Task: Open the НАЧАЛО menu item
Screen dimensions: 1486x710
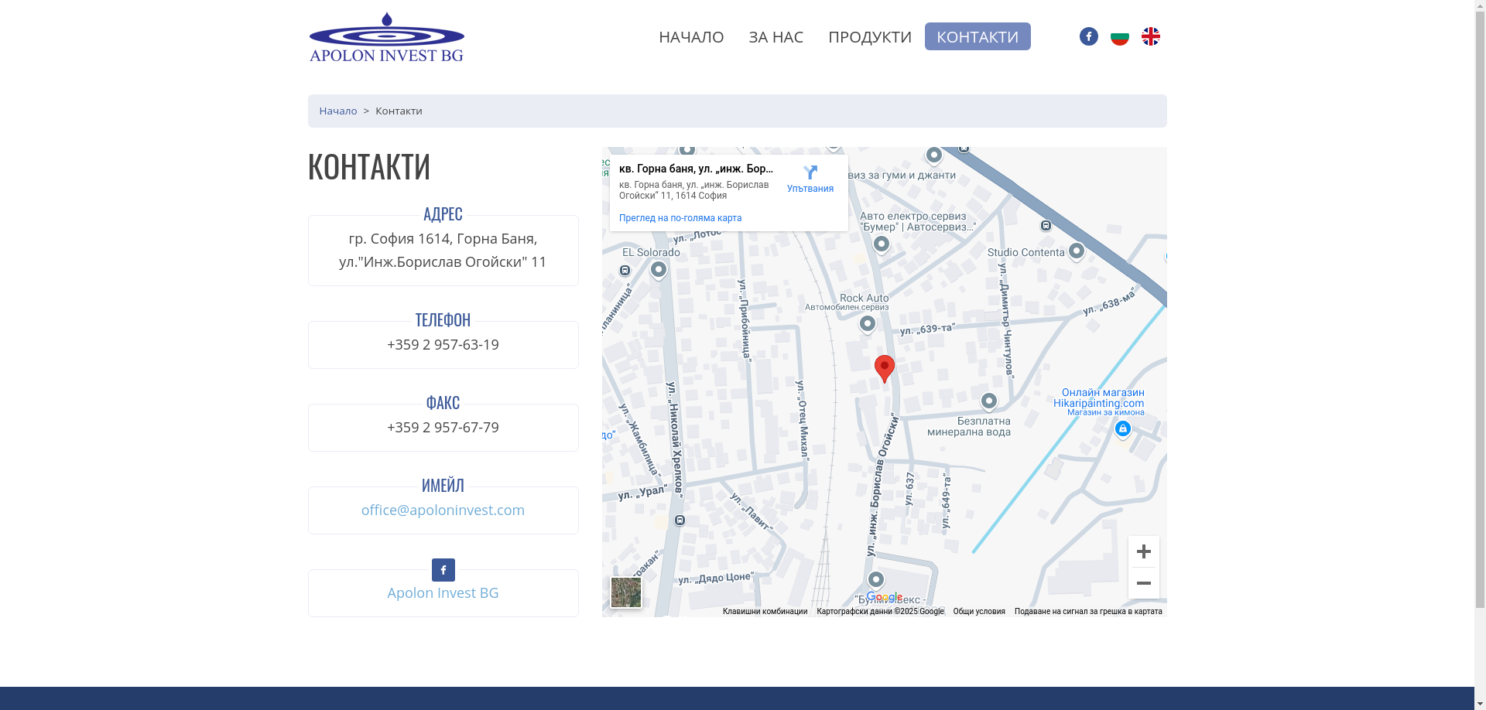Action: (x=690, y=36)
